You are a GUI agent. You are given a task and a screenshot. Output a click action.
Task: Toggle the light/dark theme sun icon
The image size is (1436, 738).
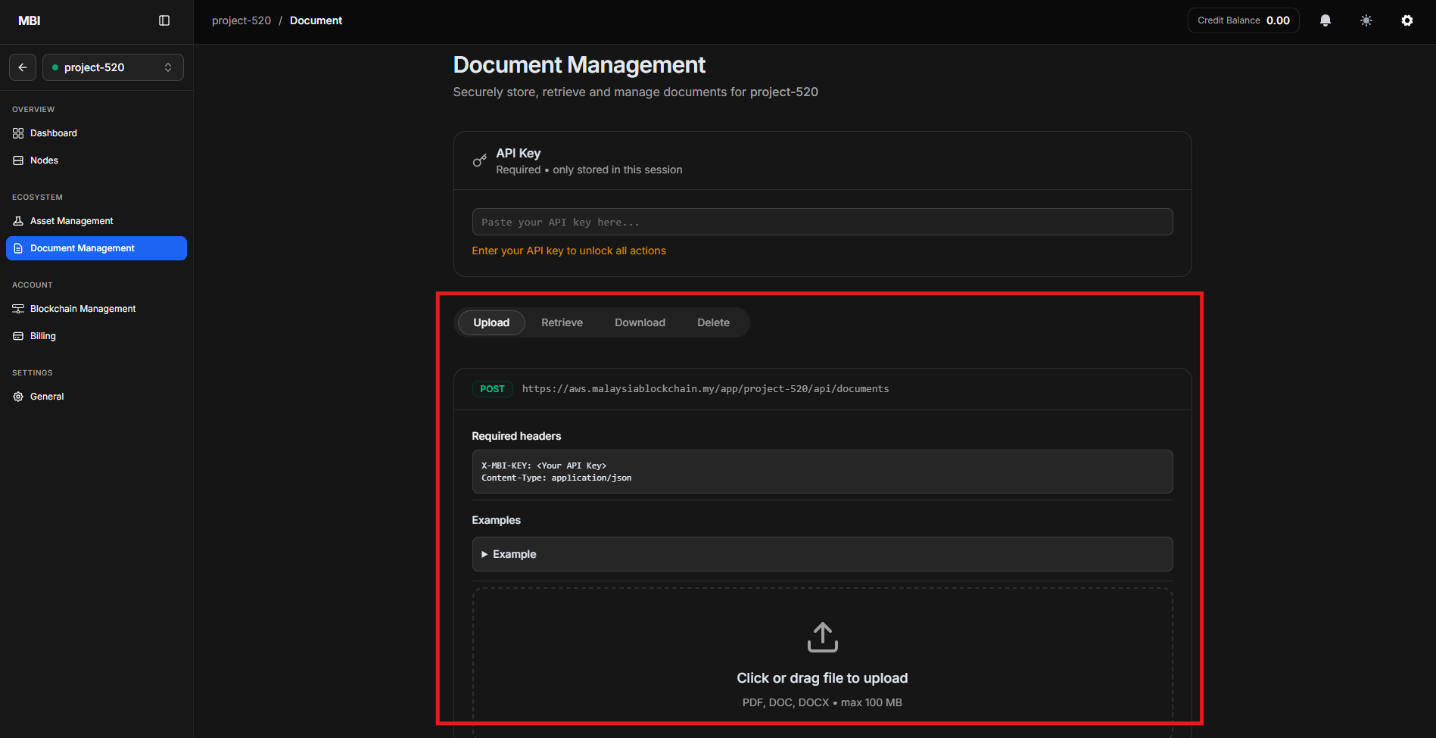click(x=1366, y=20)
